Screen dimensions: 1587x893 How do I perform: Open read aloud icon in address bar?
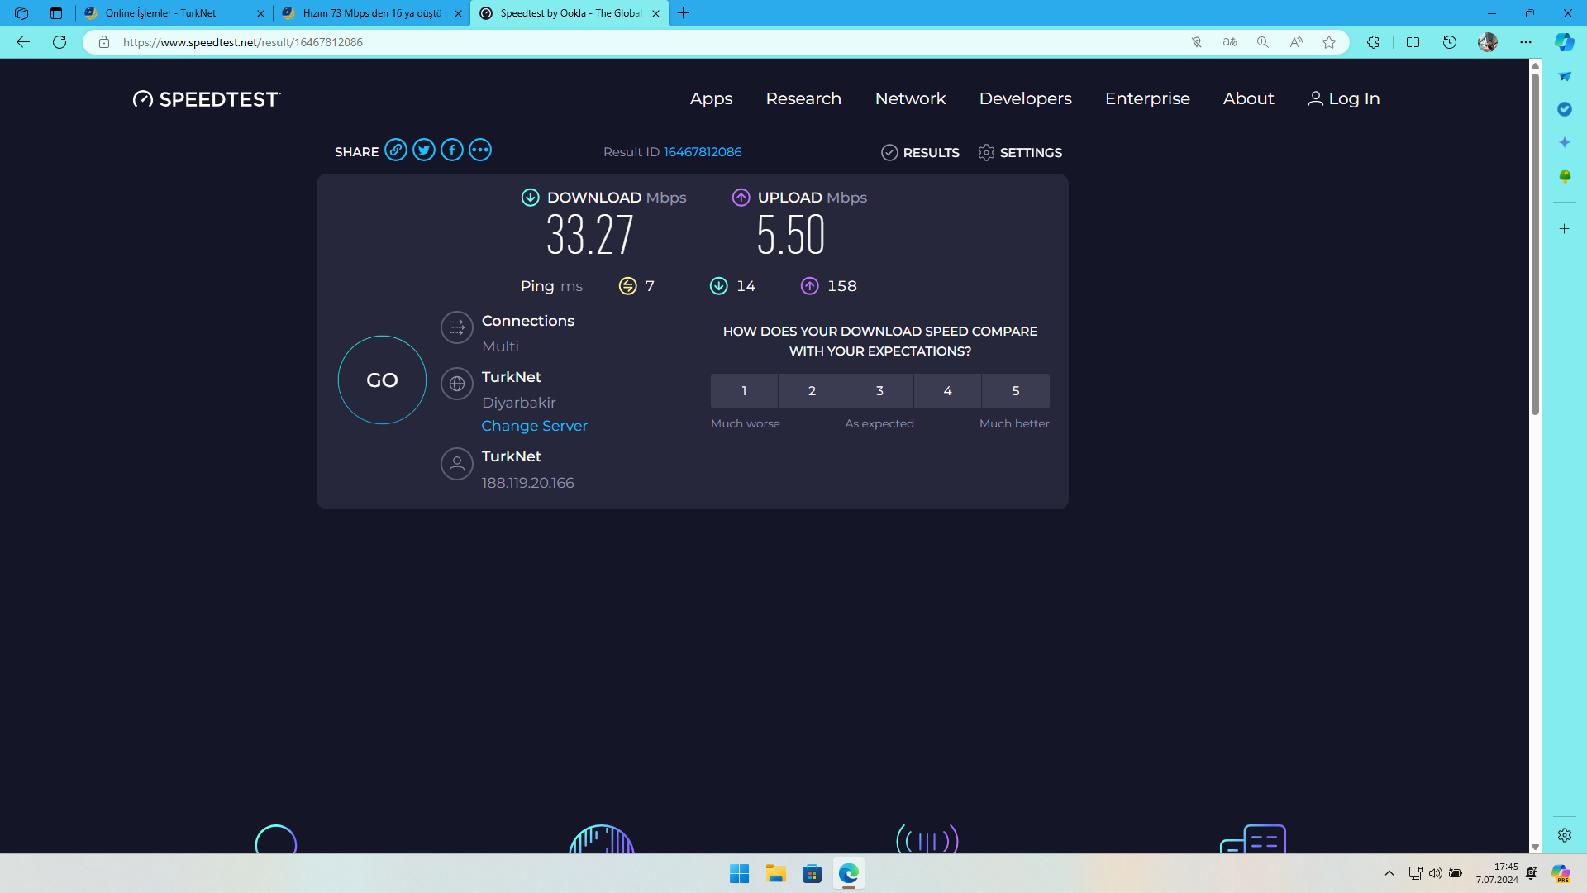pos(1296,42)
